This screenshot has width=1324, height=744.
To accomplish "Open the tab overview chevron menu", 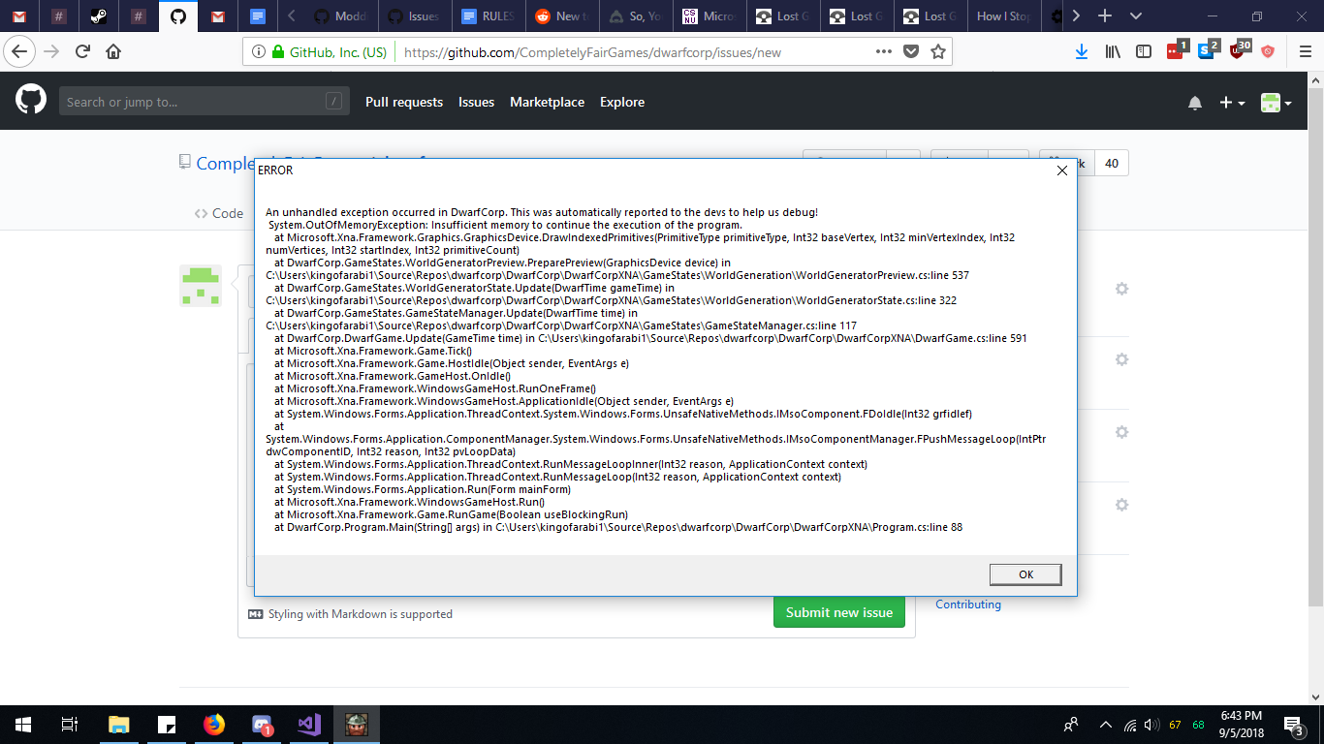I will pyautogui.click(x=1134, y=15).
